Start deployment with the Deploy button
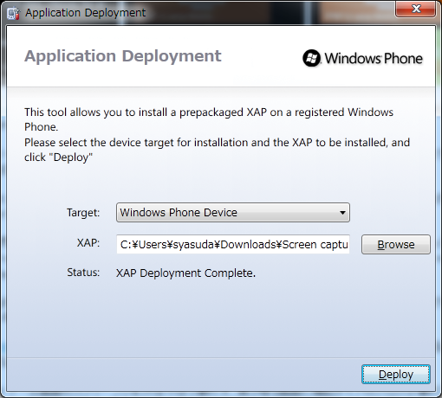Image resolution: width=442 pixels, height=398 pixels. [396, 374]
